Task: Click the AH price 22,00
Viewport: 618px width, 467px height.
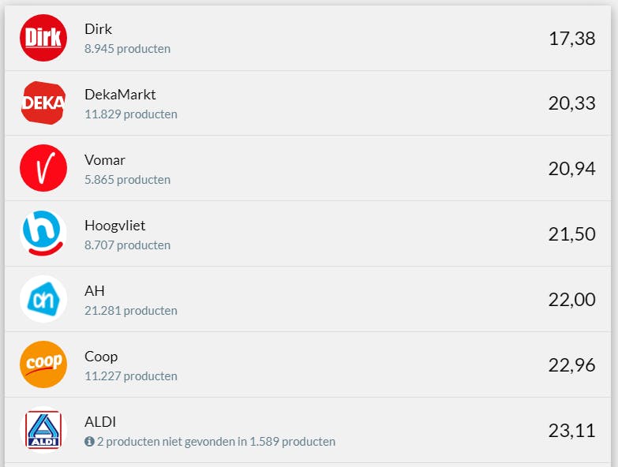Action: (571, 300)
